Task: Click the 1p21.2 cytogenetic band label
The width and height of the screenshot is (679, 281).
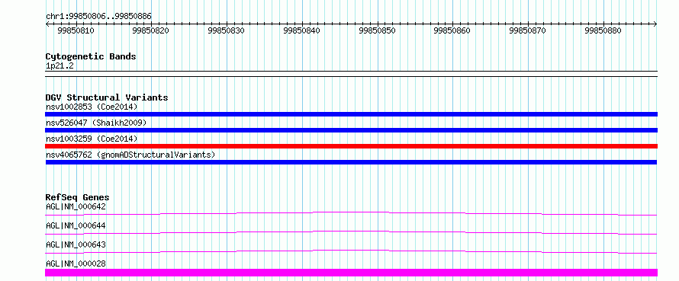Action: (59, 65)
